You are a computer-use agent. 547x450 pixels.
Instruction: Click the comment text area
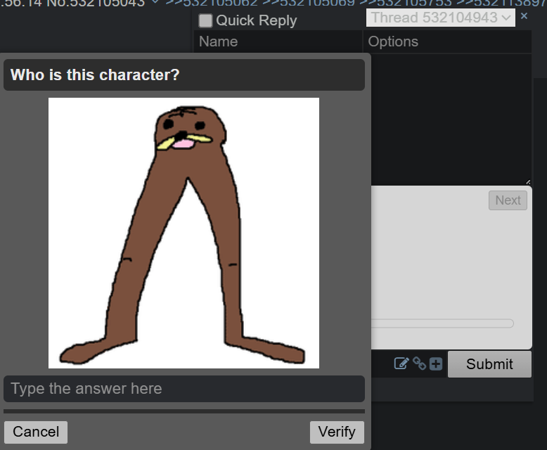point(451,120)
